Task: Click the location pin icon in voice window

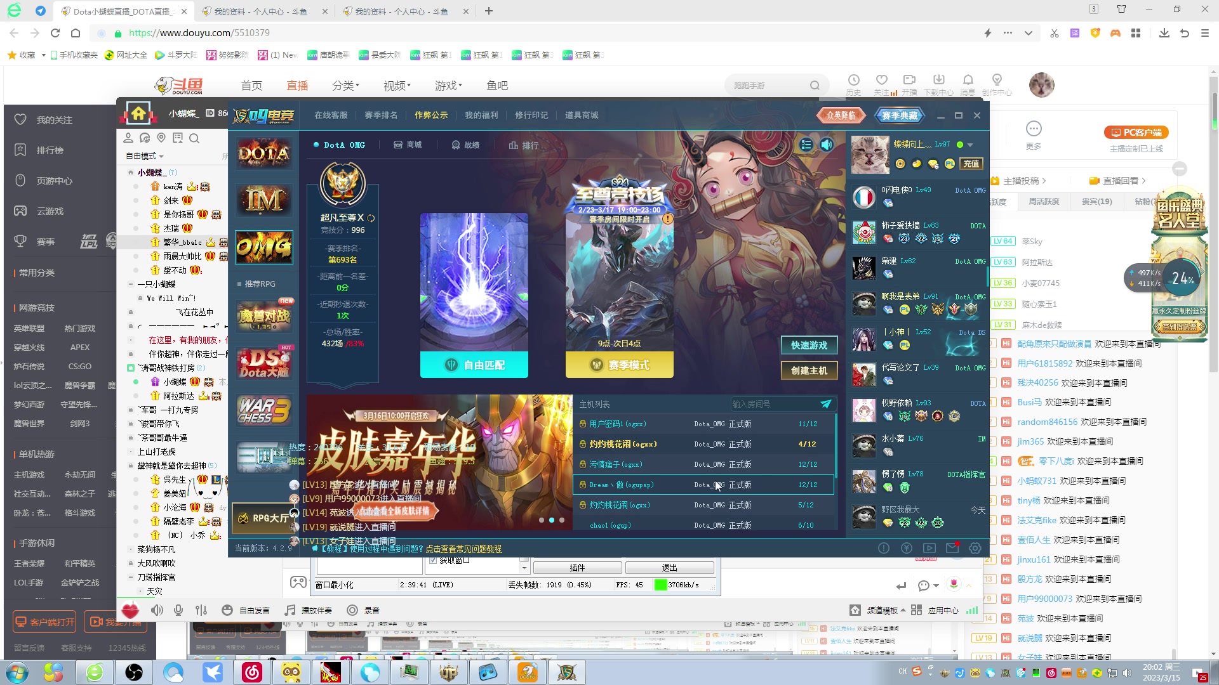Action: coord(161,138)
